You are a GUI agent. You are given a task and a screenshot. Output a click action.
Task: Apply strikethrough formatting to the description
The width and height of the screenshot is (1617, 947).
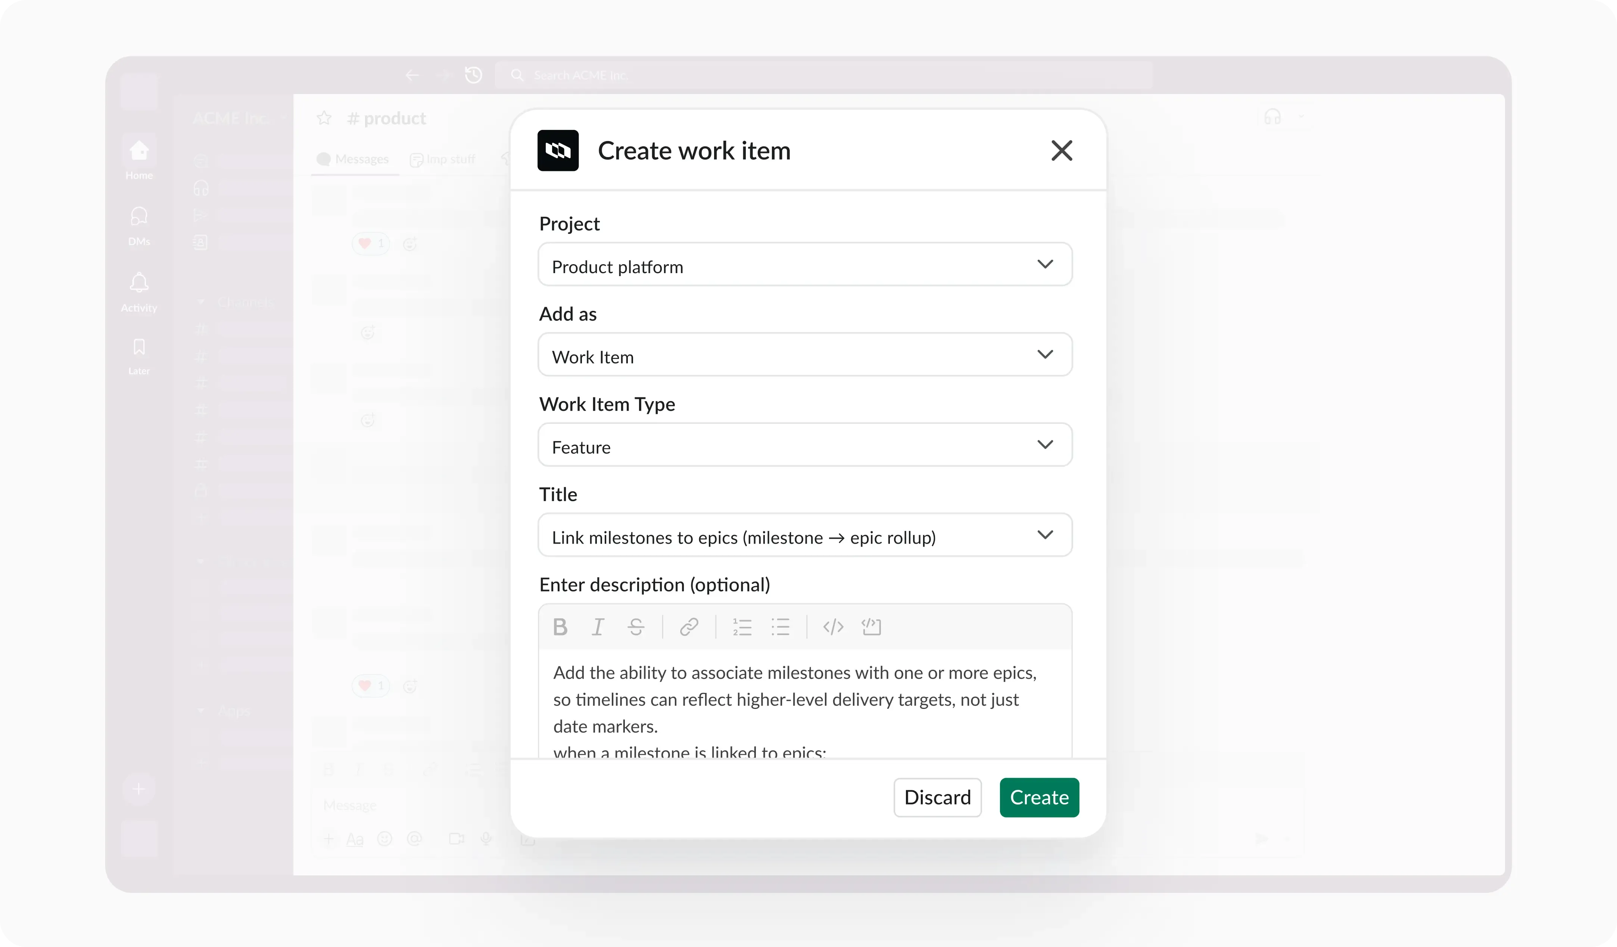pos(636,627)
